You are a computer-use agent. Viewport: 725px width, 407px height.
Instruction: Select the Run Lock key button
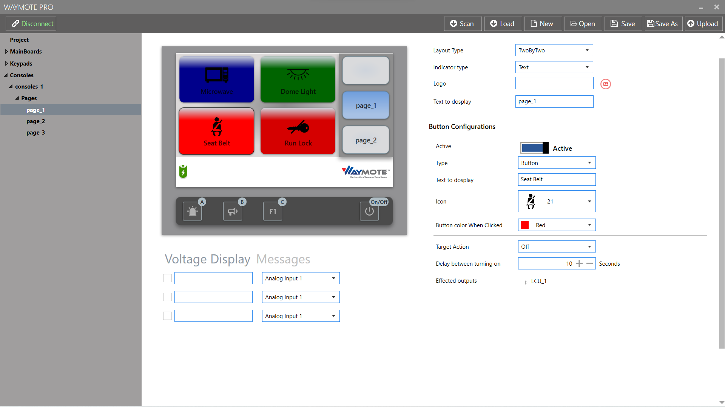[298, 131]
